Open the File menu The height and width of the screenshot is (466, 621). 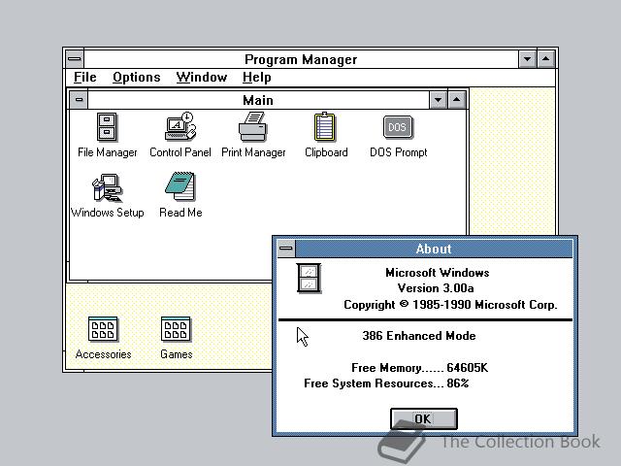(x=85, y=77)
